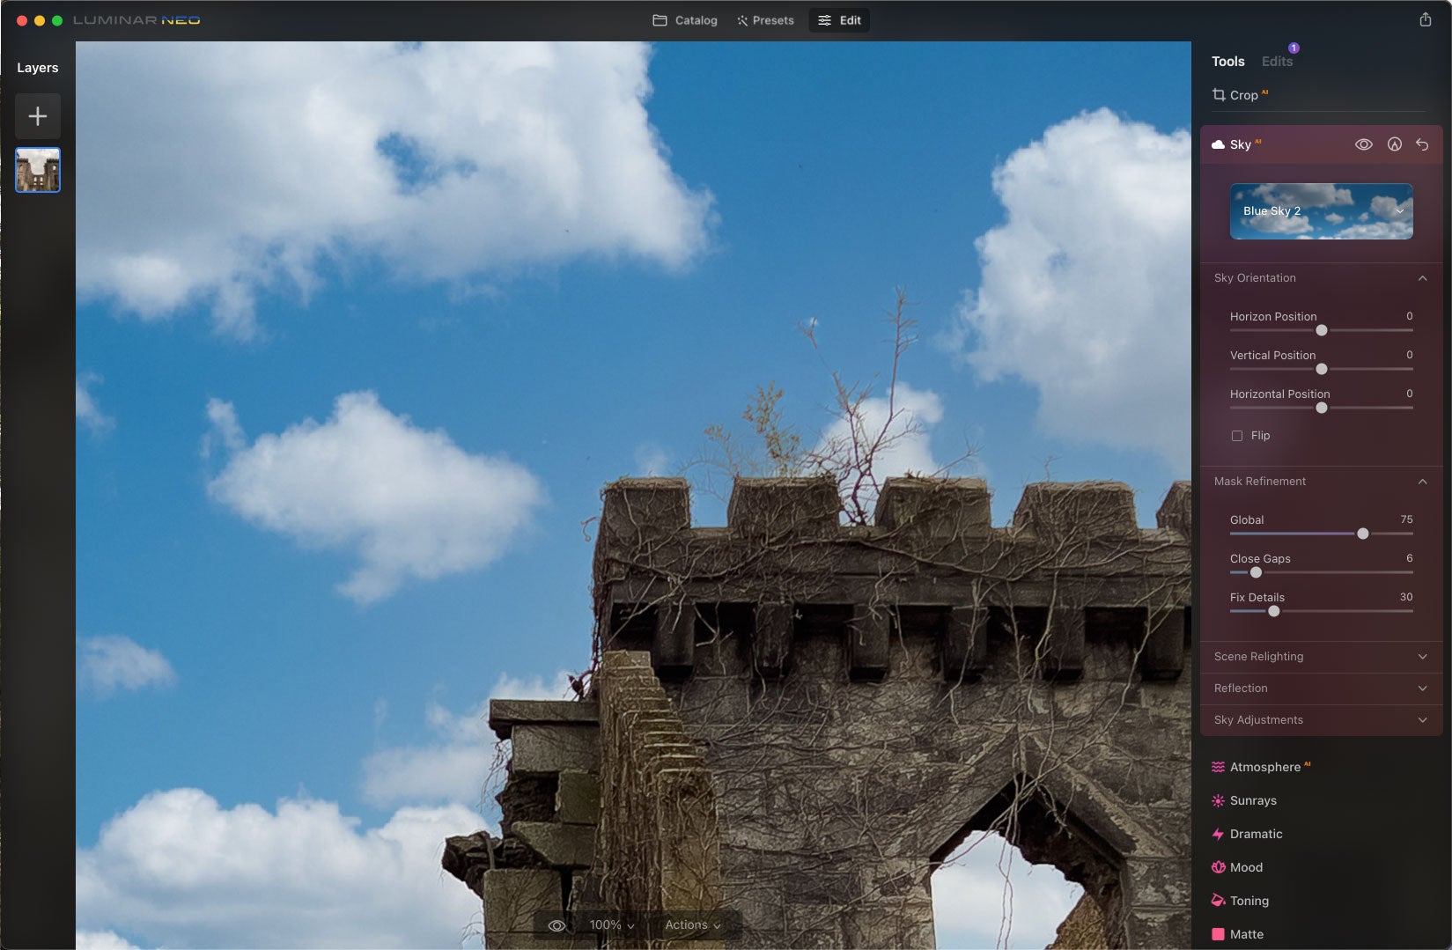This screenshot has height=950, width=1452.
Task: Switch to the Catalog tab
Action: pyautogui.click(x=685, y=20)
